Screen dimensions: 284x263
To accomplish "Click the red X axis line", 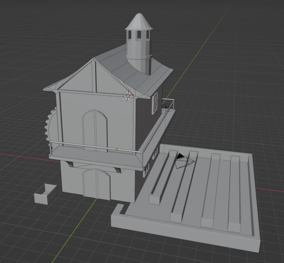I will point(20,157).
